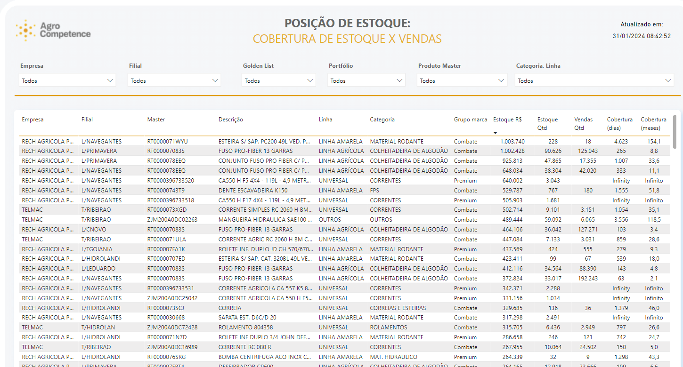Screen dimensions: 683x367
Task: Select master code RT0000071N7D
Action: coord(167,337)
